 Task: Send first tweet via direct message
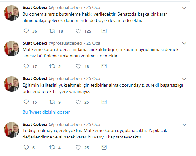click(x=104, y=31)
